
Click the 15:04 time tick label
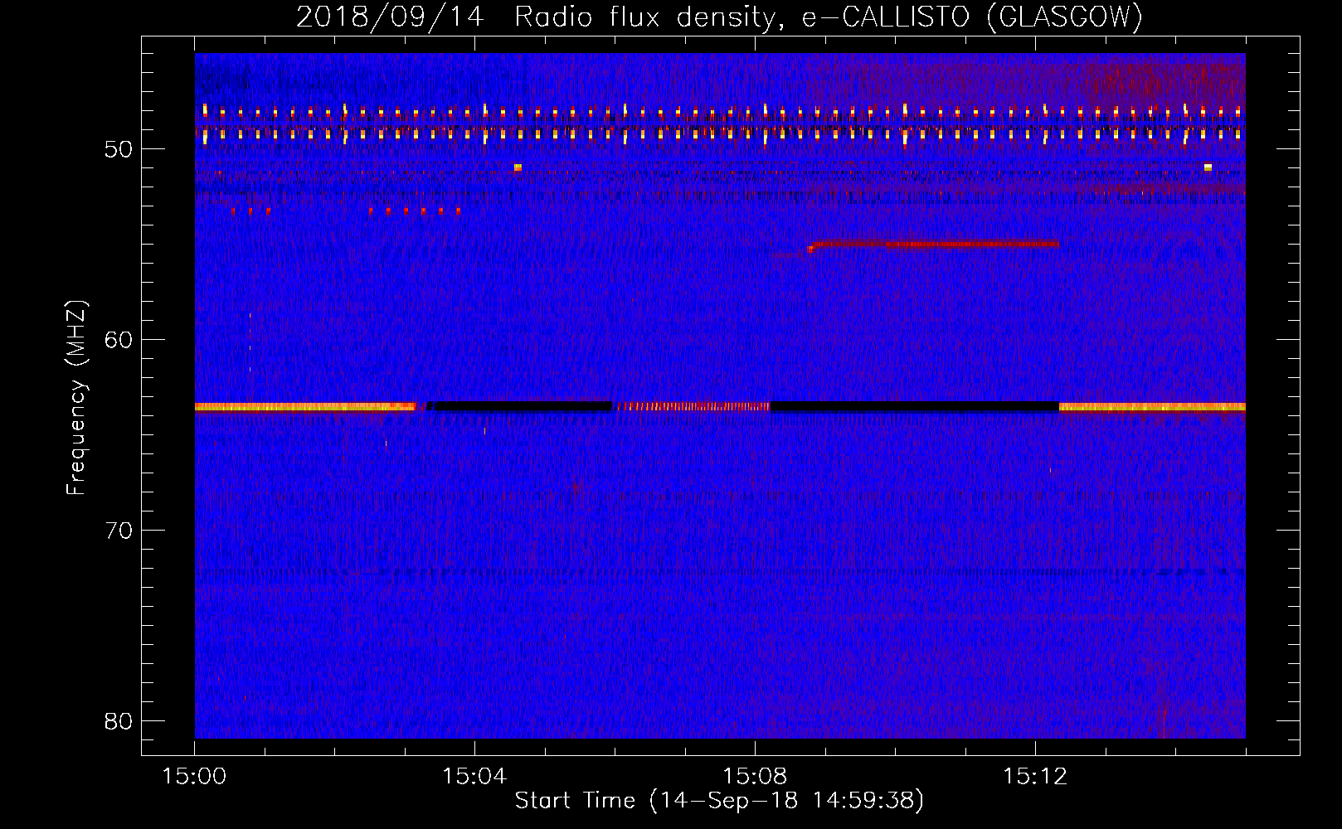(x=474, y=777)
